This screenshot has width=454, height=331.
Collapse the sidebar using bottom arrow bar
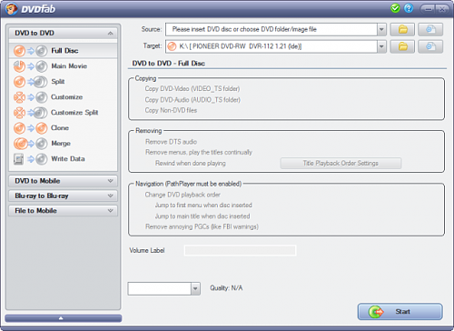(x=64, y=318)
